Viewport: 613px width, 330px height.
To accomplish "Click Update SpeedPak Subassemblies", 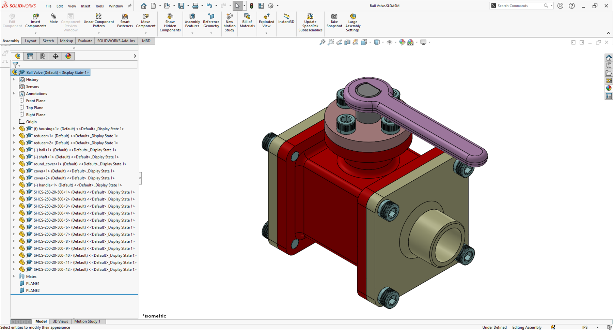I will pyautogui.click(x=310, y=23).
